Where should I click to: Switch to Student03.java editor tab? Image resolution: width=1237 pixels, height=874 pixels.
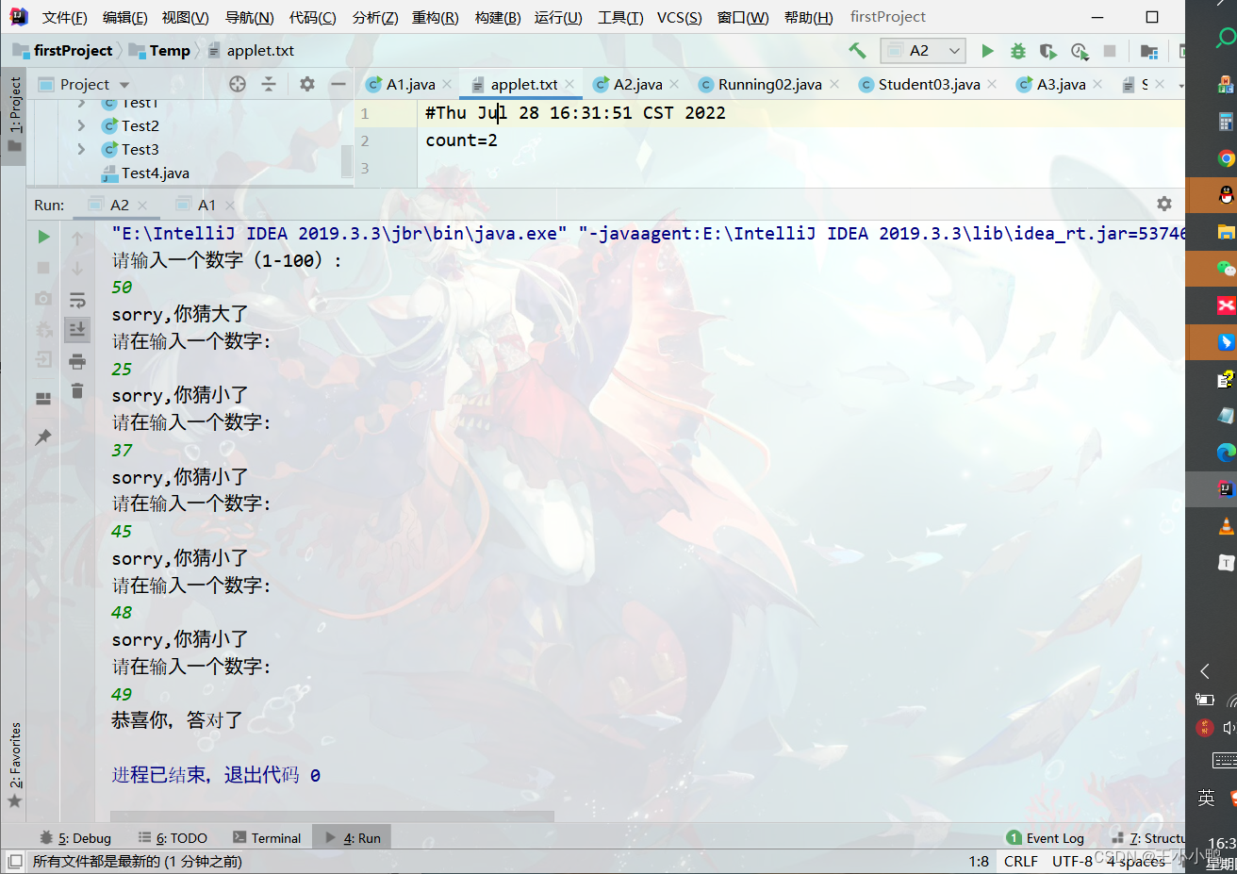coord(929,84)
